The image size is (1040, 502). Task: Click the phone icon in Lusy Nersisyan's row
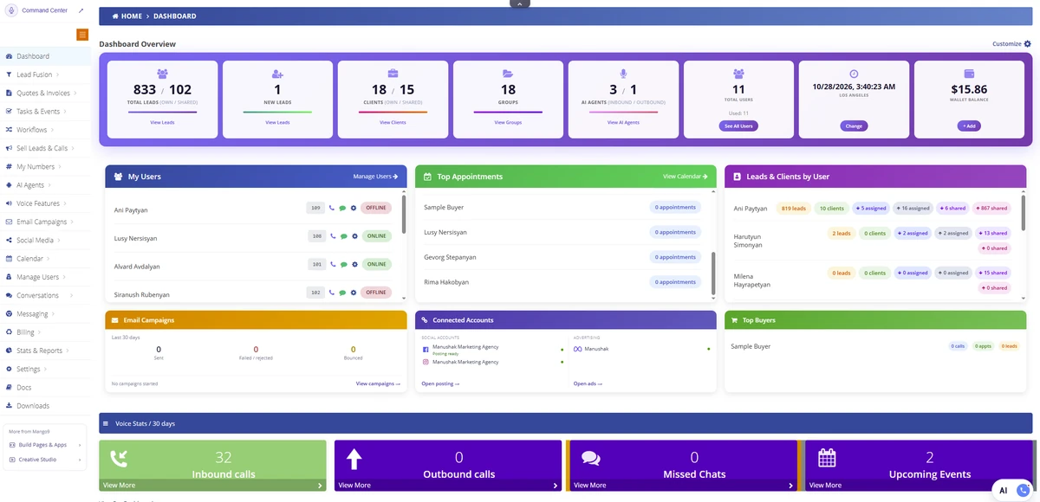[x=333, y=236]
